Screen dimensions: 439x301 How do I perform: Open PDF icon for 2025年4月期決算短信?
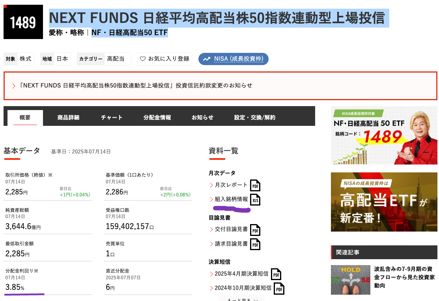(x=276, y=274)
